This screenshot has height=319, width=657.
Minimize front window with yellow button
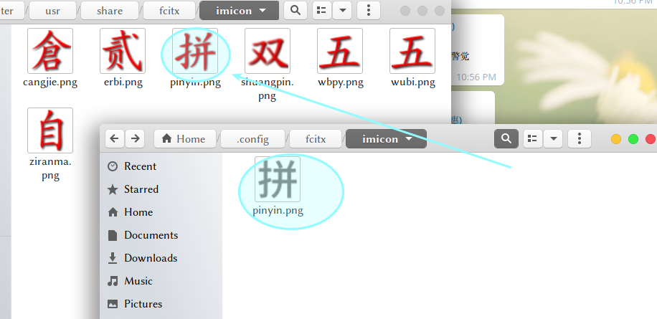pos(616,139)
